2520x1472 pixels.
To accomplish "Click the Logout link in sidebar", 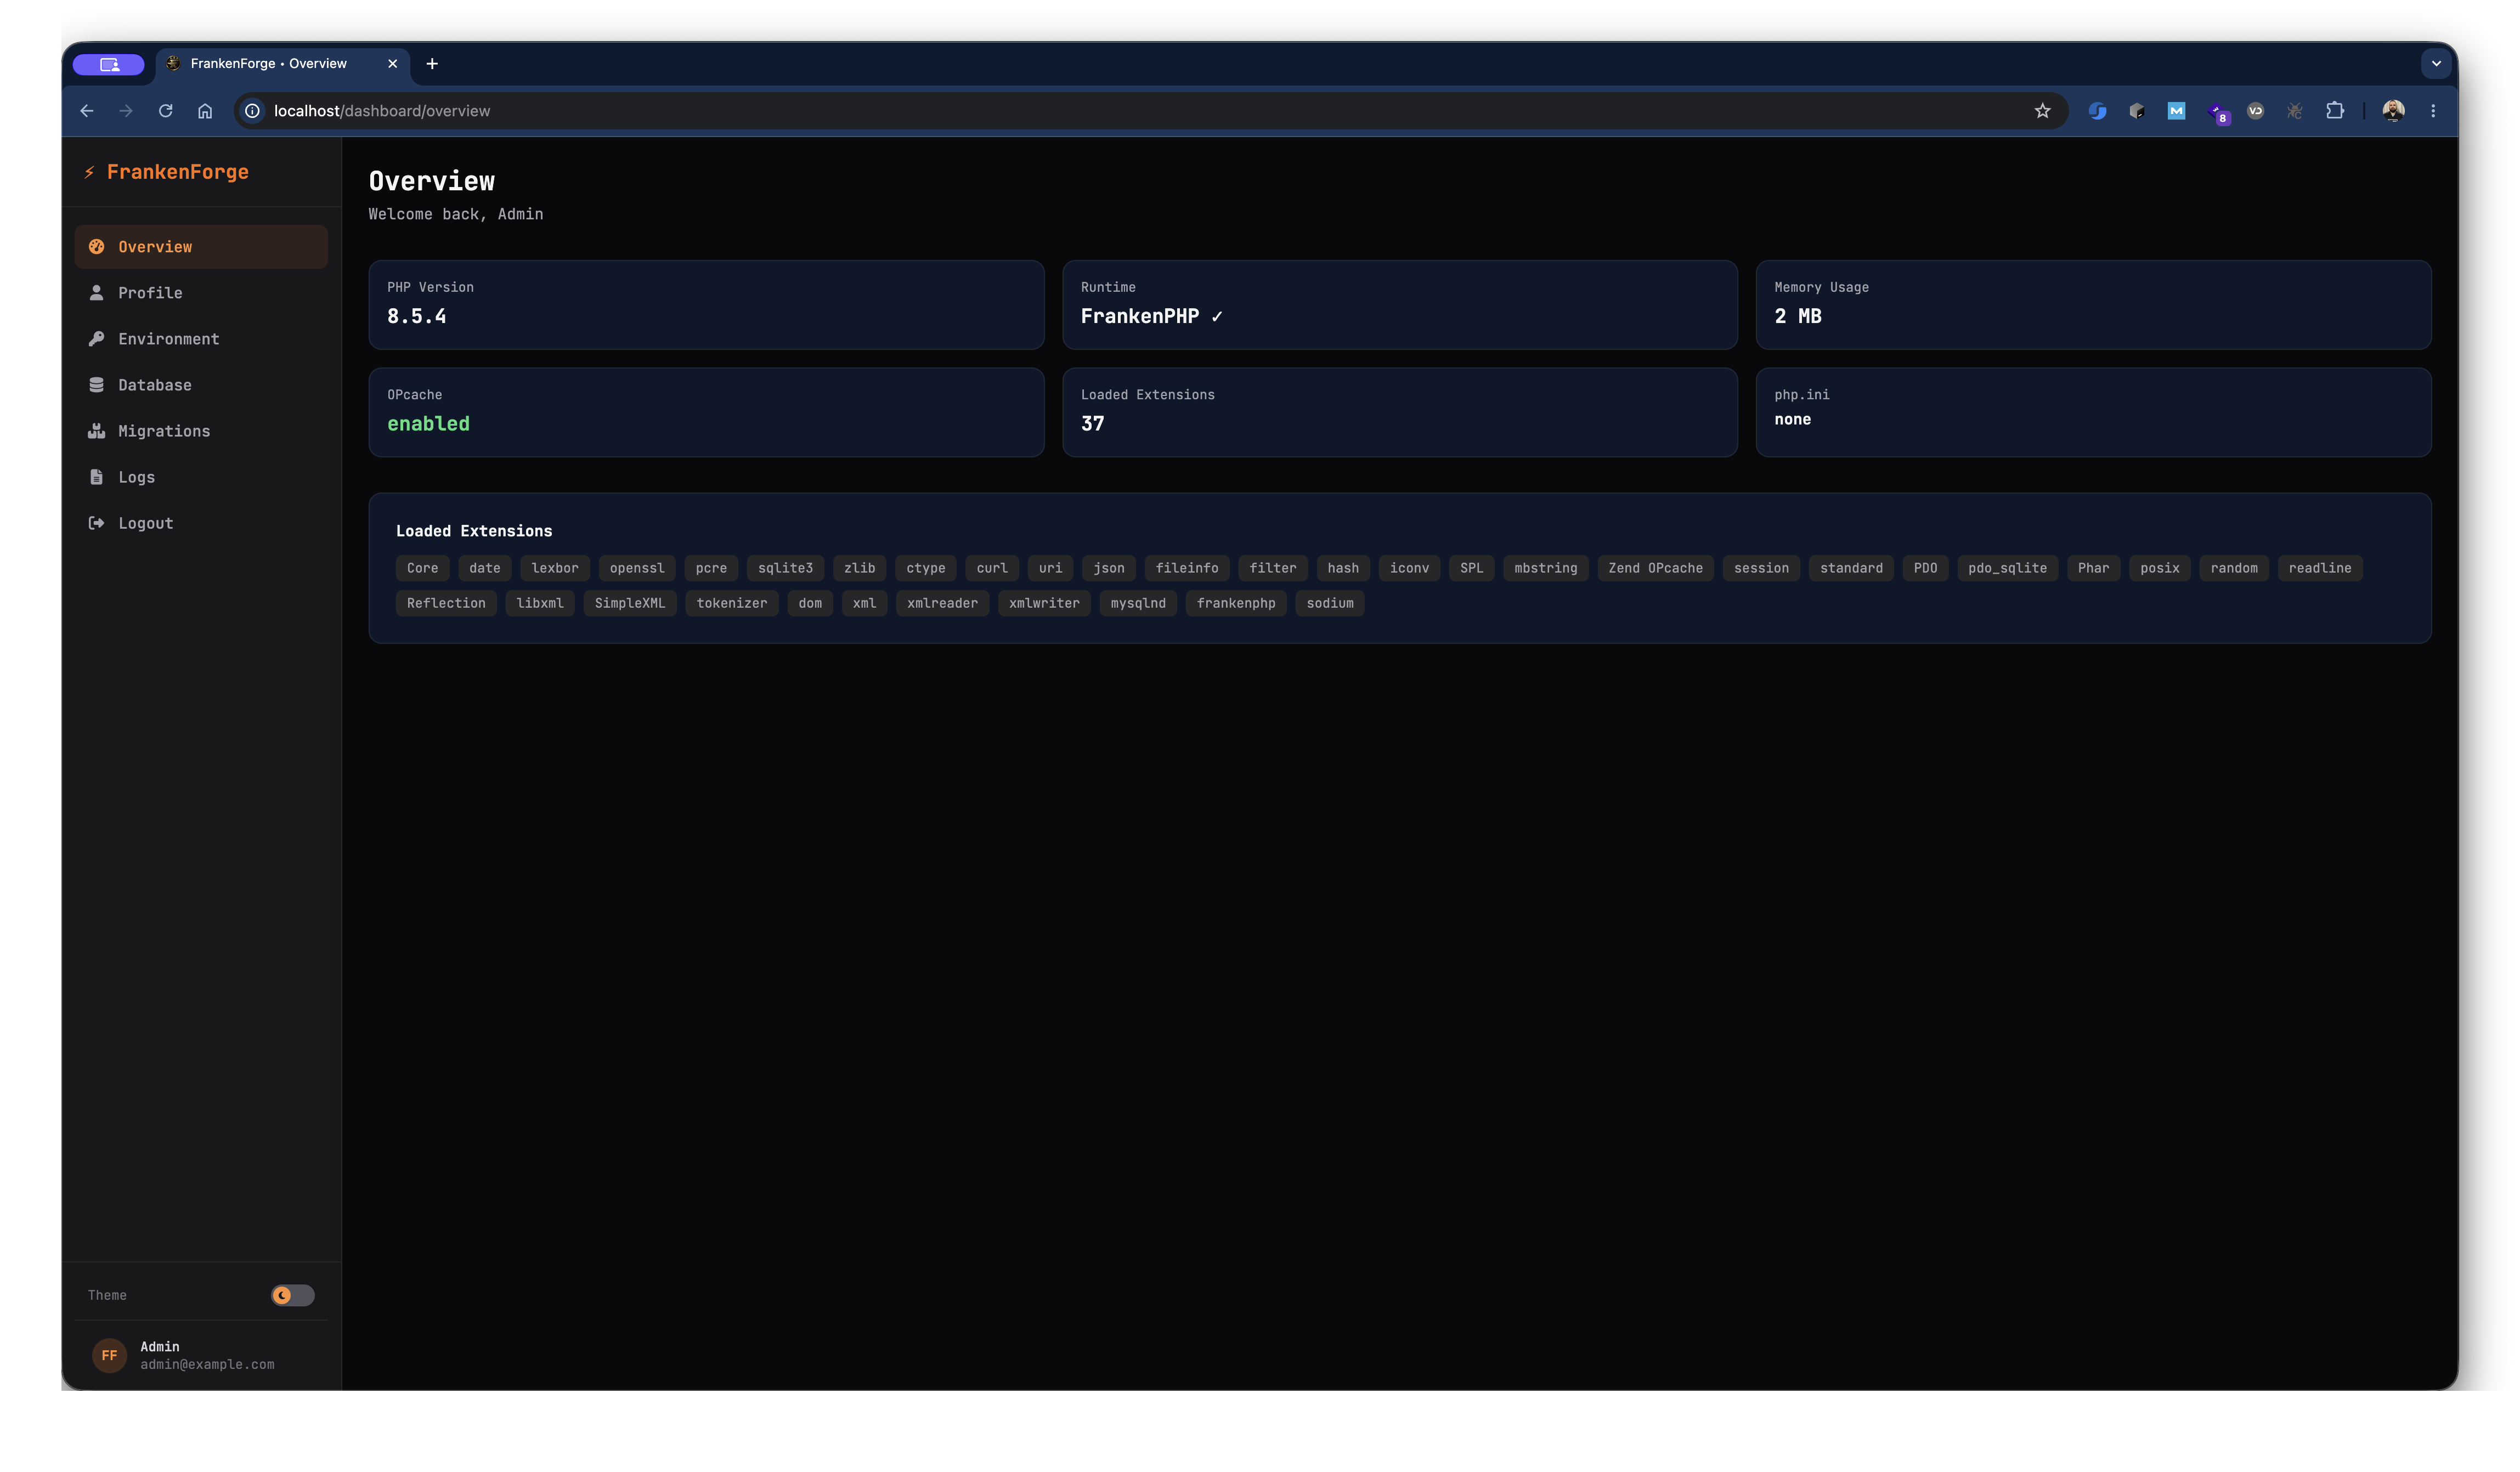I will 201,523.
